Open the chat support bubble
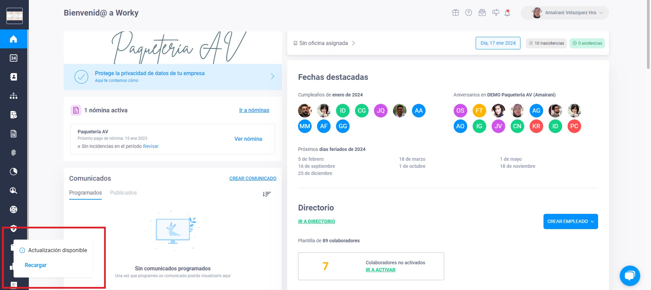Screen dimensions: 651x290 coord(630,276)
